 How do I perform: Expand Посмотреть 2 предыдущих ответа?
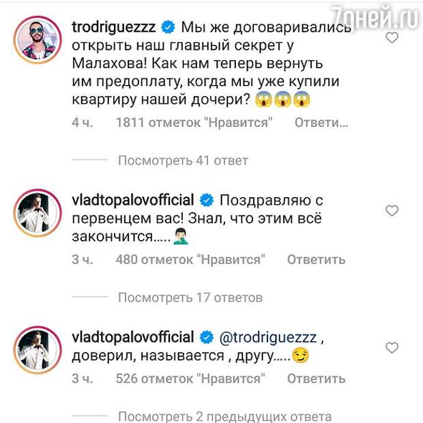coord(224,417)
